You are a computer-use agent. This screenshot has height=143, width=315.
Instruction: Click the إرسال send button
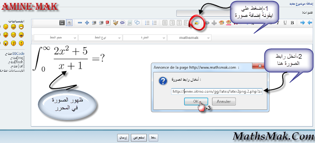[x=123, y=138]
